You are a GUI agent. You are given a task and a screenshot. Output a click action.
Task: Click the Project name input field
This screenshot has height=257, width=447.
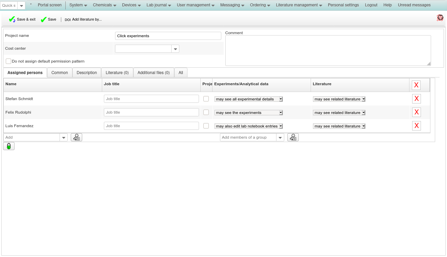[x=168, y=36]
